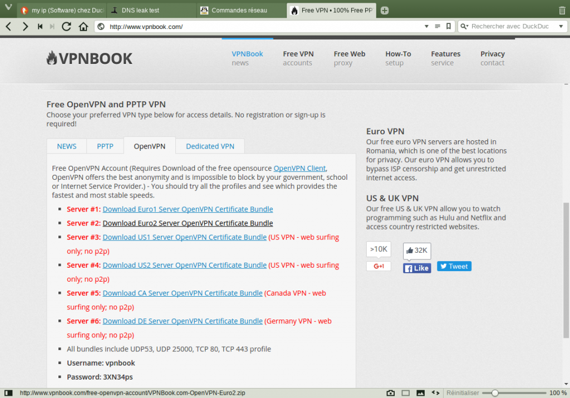
Task: Download Euro2 Server certificate bundle
Action: tap(188, 223)
